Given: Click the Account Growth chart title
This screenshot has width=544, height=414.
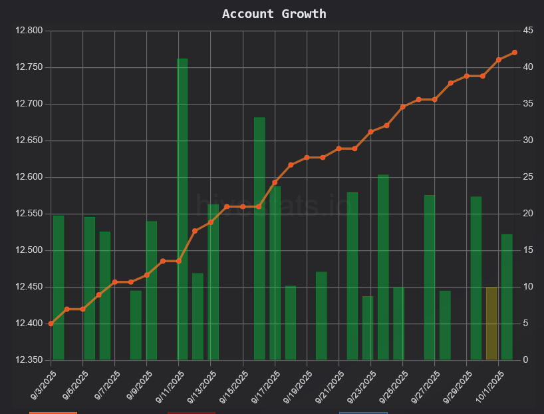Looking at the screenshot, I should (274, 14).
